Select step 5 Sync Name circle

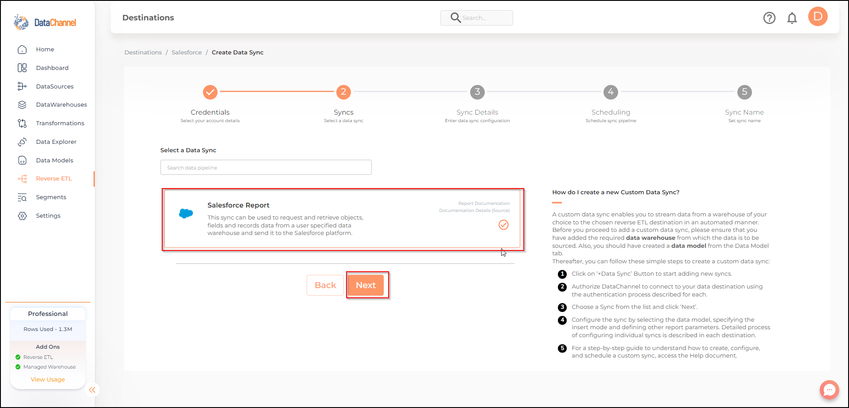tap(744, 92)
